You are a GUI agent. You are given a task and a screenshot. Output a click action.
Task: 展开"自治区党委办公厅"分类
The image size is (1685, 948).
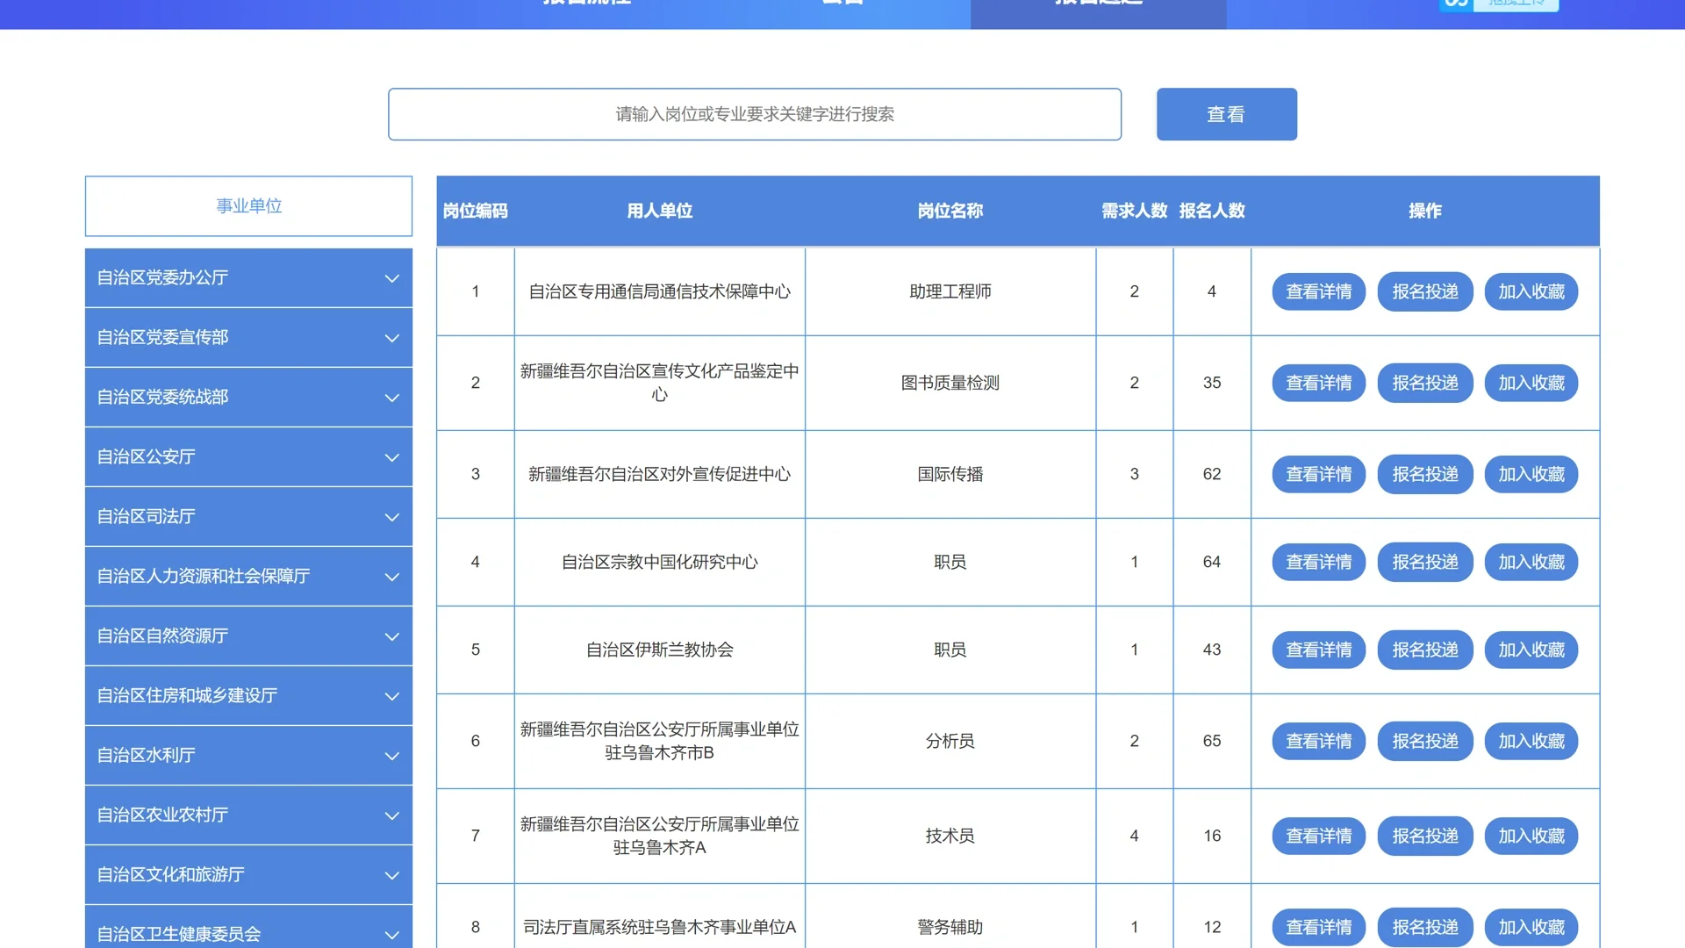coord(248,277)
